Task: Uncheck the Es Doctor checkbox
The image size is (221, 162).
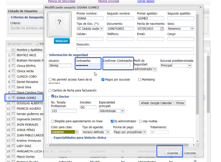Action: click(53, 96)
